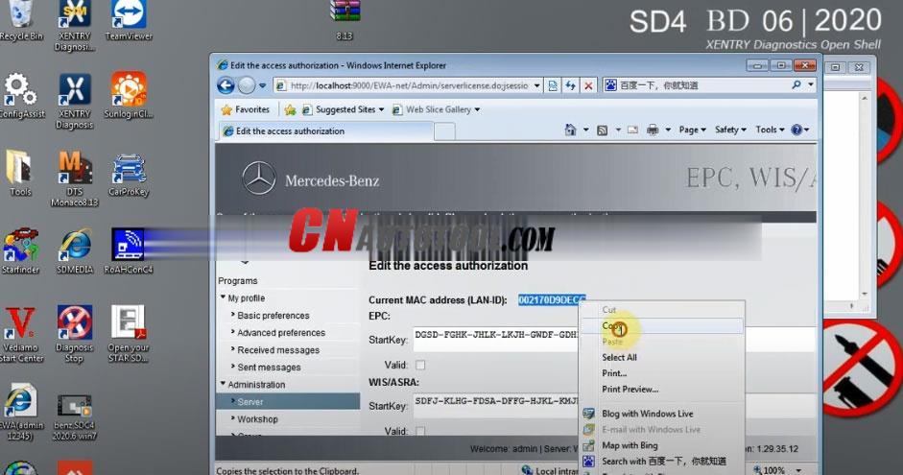Open Sent messages in the sidebar
Screen dimensions: 903x475
(269, 368)
